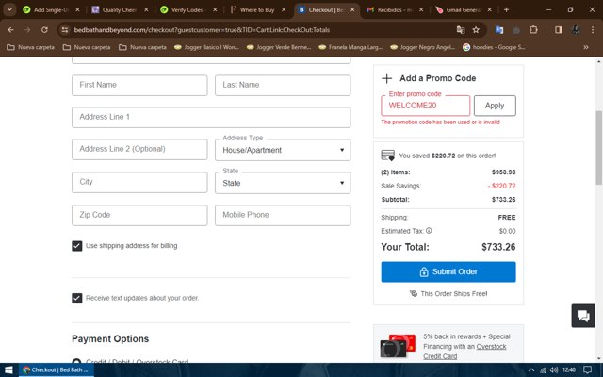Translate this page icon
Image resolution: width=603 pixels, height=377 pixels.
click(461, 30)
